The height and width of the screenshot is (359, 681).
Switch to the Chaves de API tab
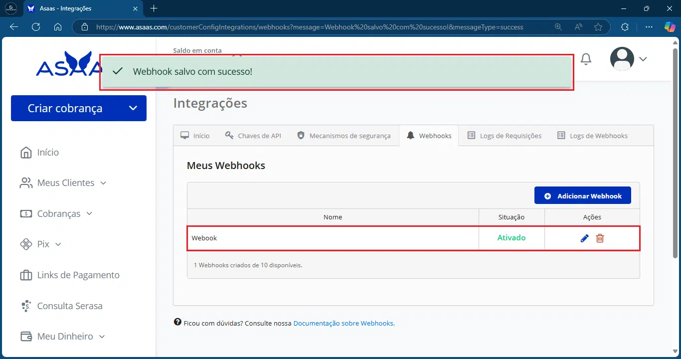253,136
